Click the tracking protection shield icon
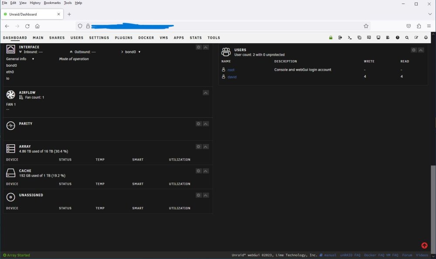This screenshot has height=259, width=436. pyautogui.click(x=80, y=26)
